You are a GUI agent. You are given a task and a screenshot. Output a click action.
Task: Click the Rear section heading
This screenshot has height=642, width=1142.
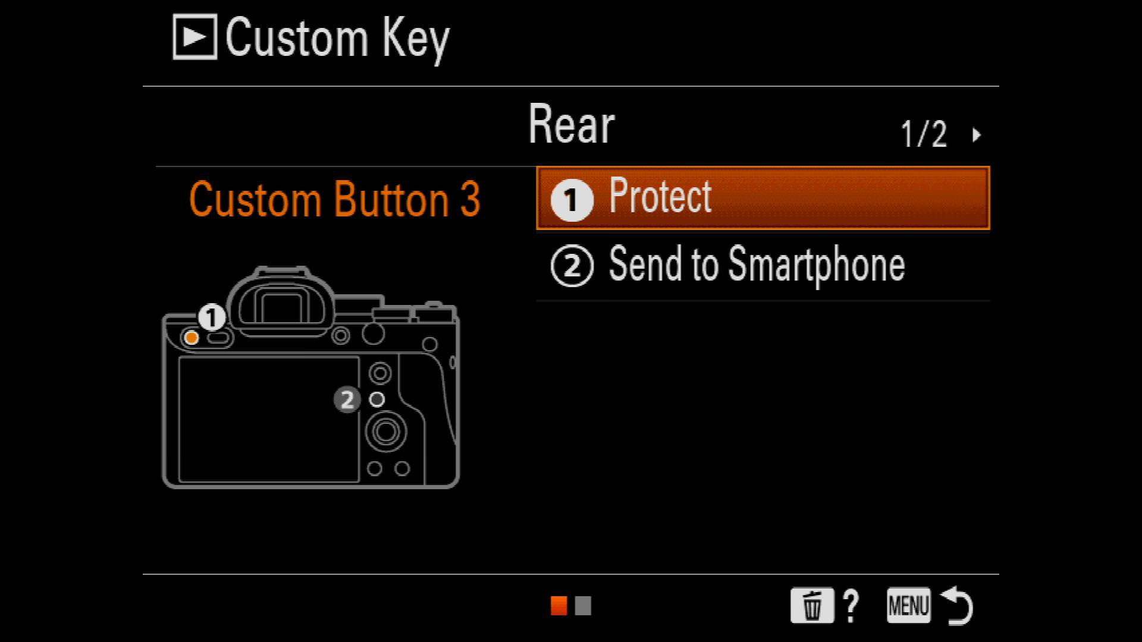coord(572,124)
